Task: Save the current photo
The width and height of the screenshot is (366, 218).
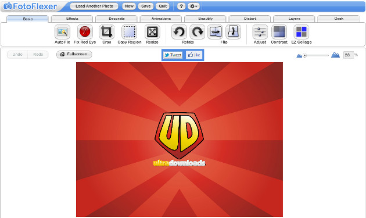Action: (x=146, y=6)
